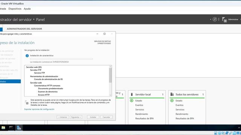Screen dimensions: 241x135
Task: Click the feature list scrollbar thumb
Action: point(110,75)
